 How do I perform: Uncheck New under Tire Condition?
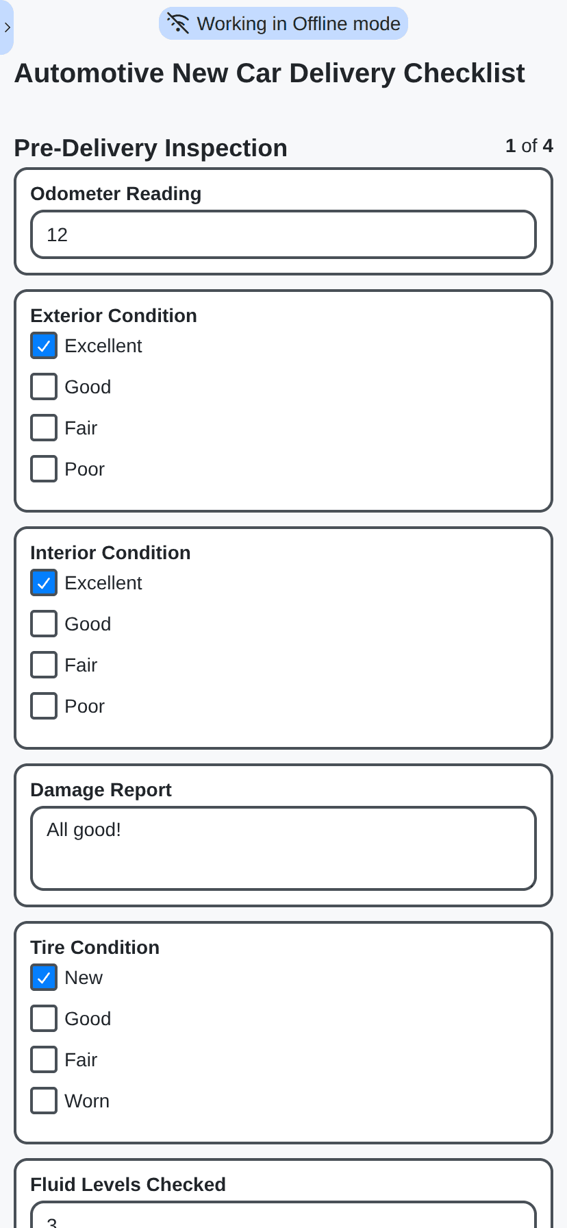pos(43,977)
